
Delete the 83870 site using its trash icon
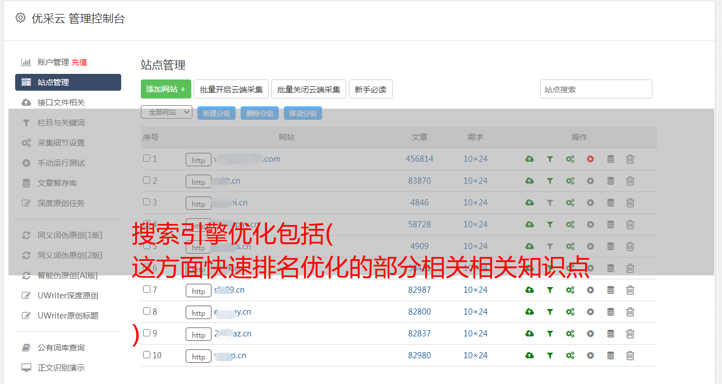(630, 181)
